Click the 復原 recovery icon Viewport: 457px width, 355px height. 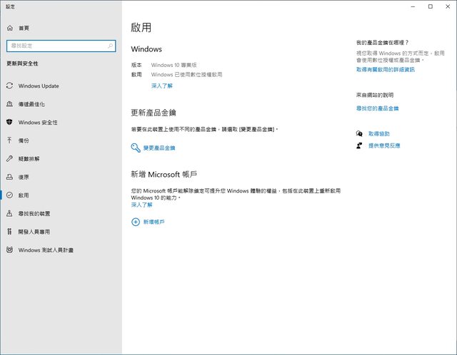[9, 177]
